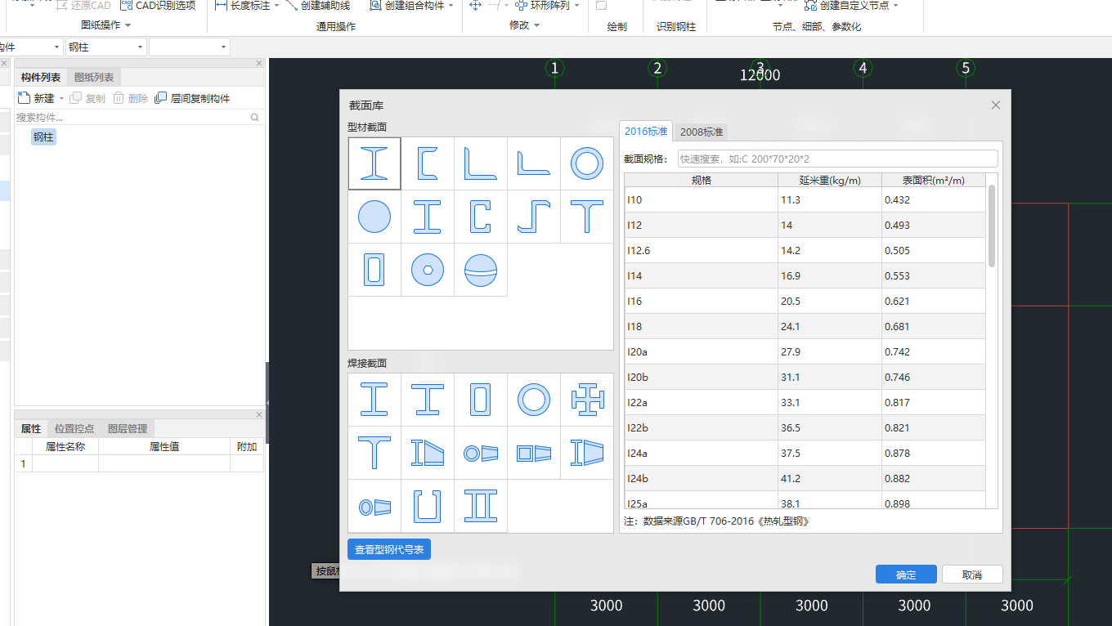Select the I16 specification row
Viewport: 1112px width, 626px height.
[x=805, y=301]
